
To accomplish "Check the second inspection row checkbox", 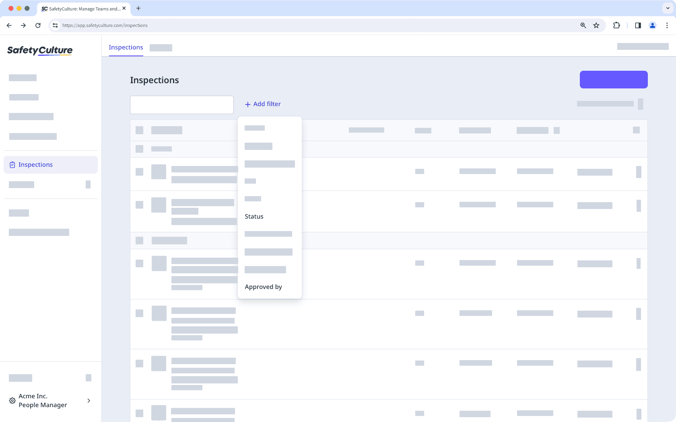I will (140, 205).
